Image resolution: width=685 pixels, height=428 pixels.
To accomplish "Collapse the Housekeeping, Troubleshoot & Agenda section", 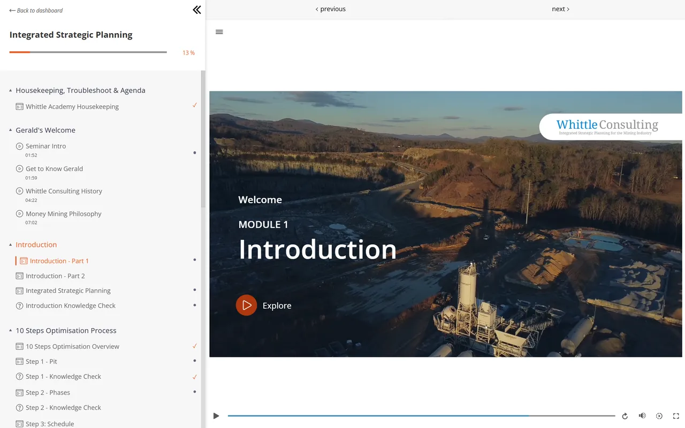I will point(11,90).
